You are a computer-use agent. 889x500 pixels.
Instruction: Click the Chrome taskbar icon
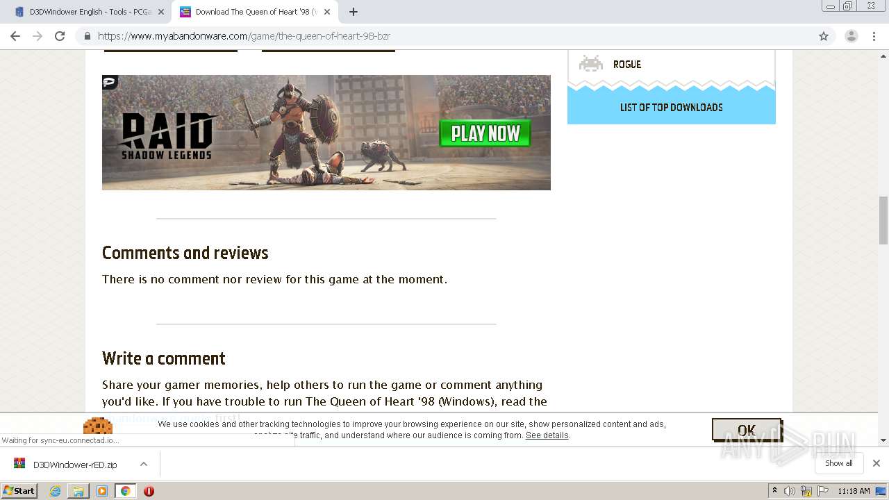pos(125,491)
